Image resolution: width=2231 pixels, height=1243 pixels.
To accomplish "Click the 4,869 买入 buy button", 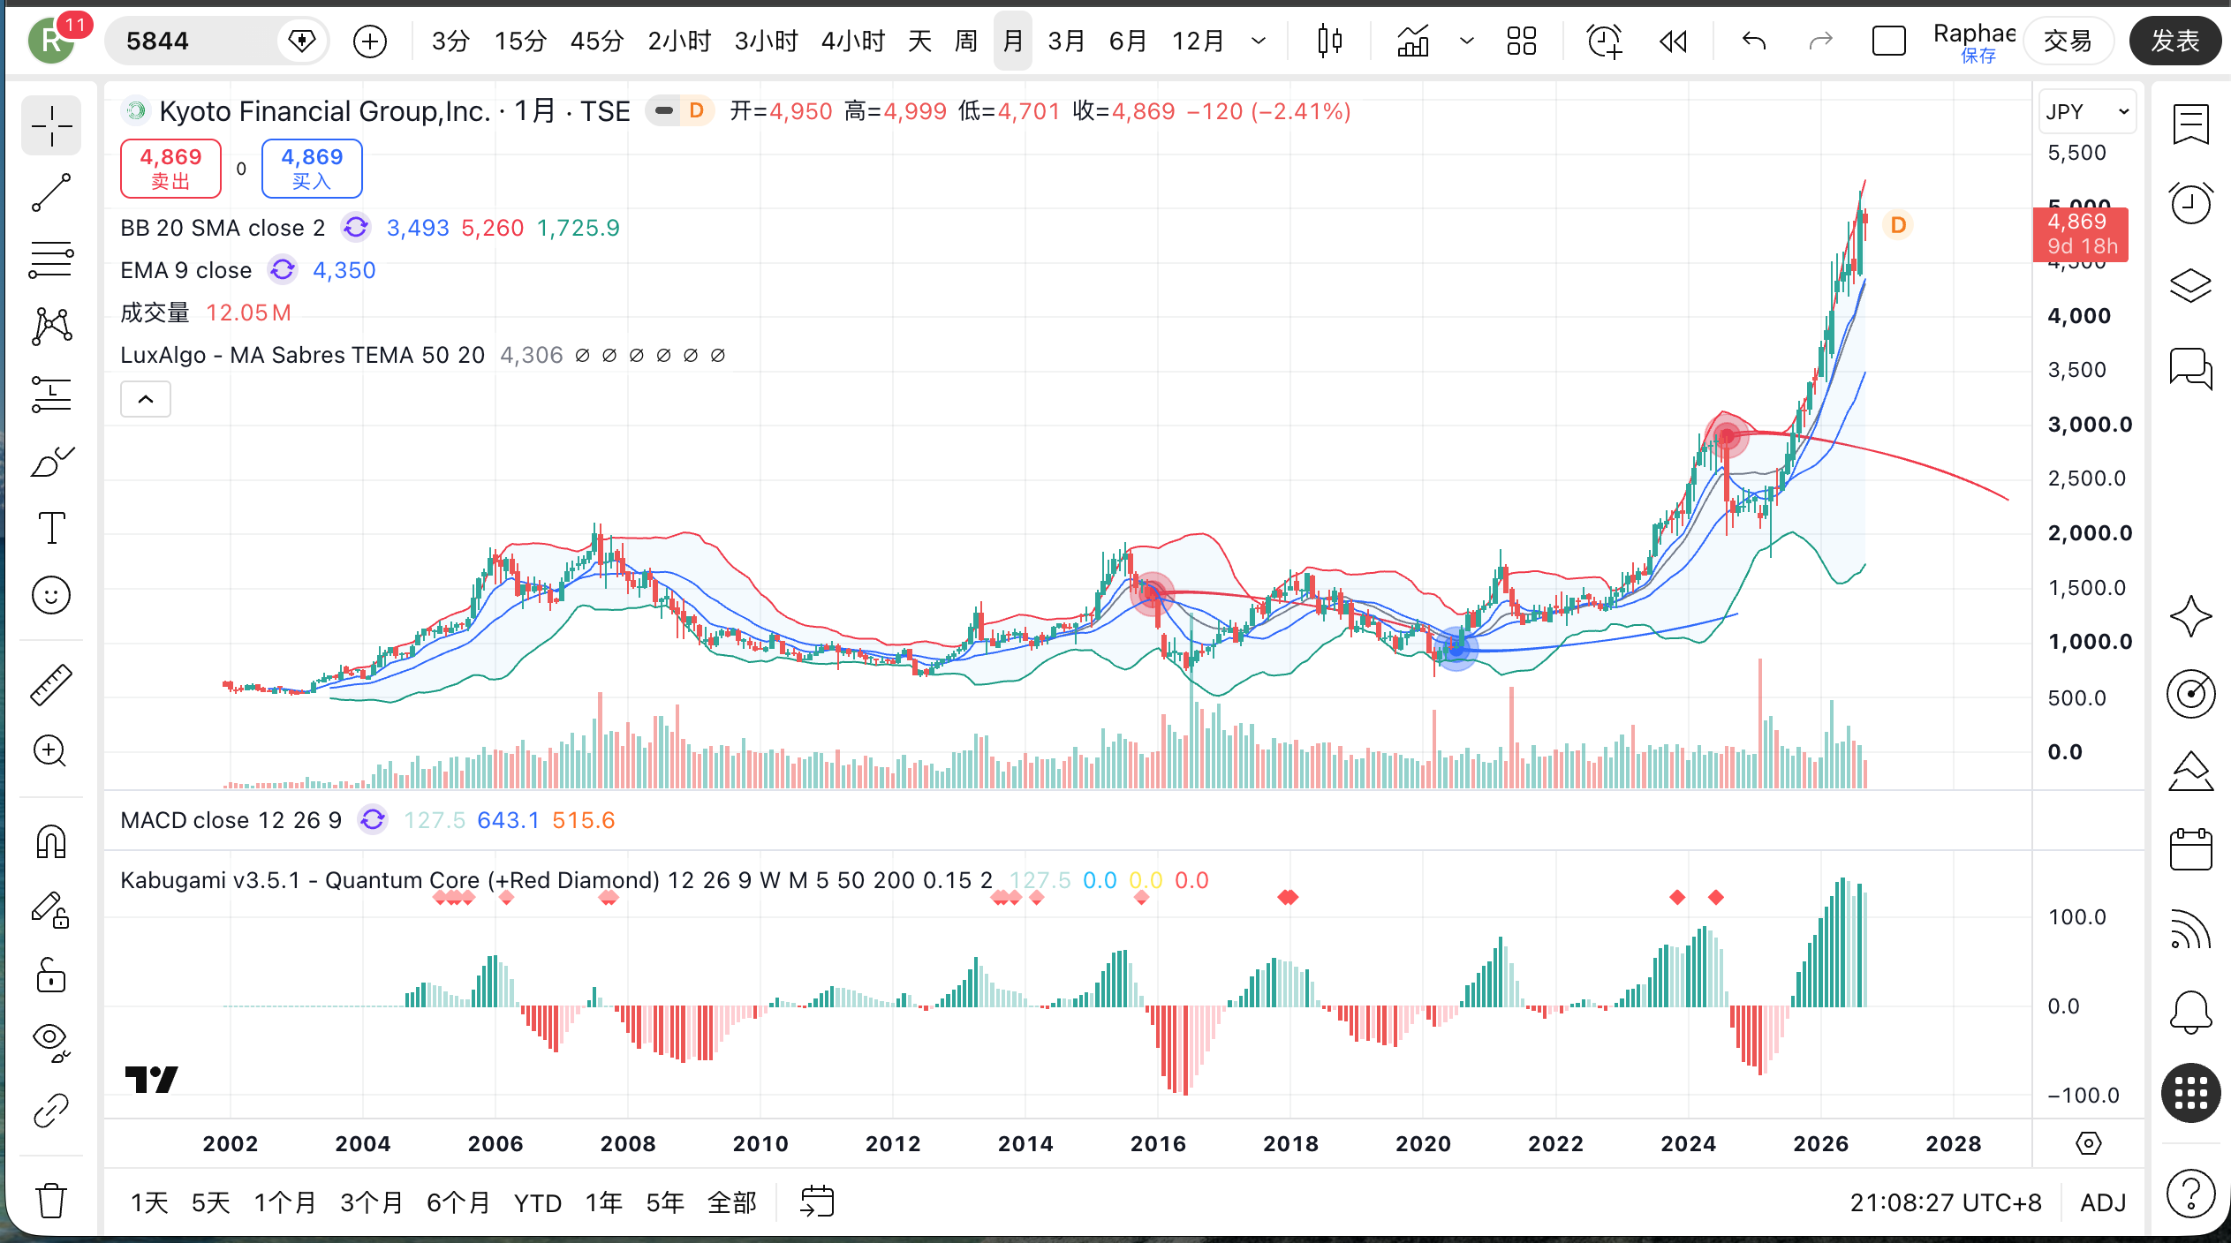I will click(312, 169).
